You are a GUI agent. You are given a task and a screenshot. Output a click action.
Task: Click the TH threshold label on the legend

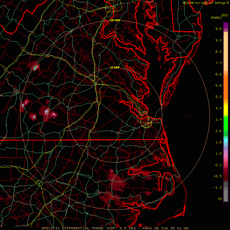[x=220, y=199]
